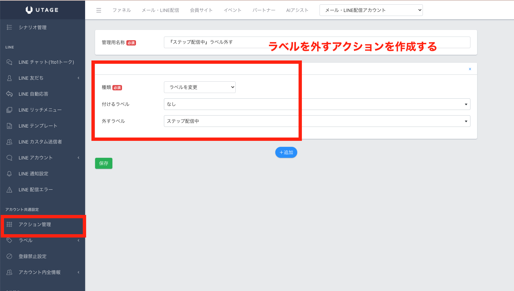Open the 種類 ラベルを変更 dropdown
Screen dimensions: 514x291
pyautogui.click(x=199, y=87)
